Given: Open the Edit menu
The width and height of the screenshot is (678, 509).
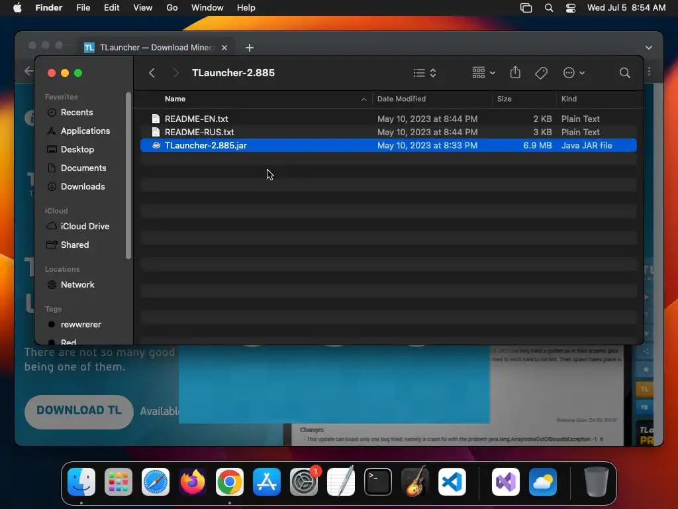Looking at the screenshot, I should pos(111,8).
